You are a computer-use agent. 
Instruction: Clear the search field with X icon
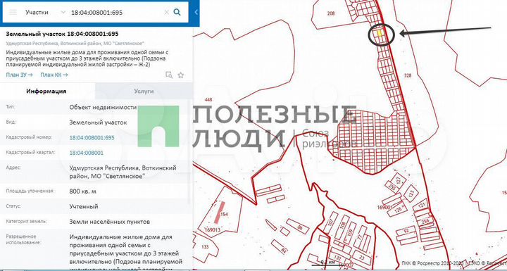[x=166, y=12]
